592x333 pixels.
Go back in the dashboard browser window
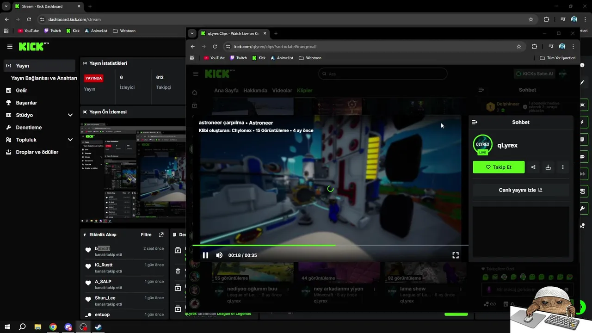click(x=6, y=19)
